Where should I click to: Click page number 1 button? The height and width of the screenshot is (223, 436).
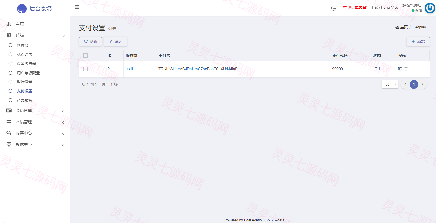click(x=414, y=85)
